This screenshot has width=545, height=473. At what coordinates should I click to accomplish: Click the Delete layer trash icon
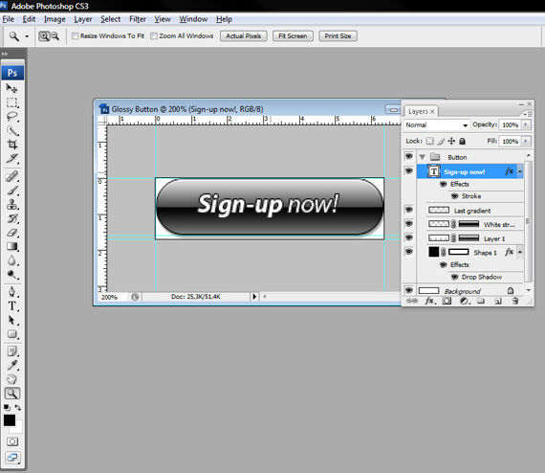pos(515,301)
